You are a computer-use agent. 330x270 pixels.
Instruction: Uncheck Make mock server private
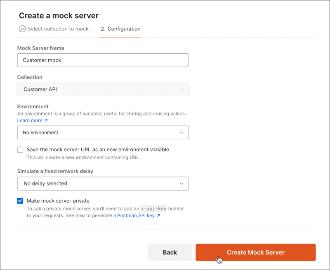click(x=20, y=201)
